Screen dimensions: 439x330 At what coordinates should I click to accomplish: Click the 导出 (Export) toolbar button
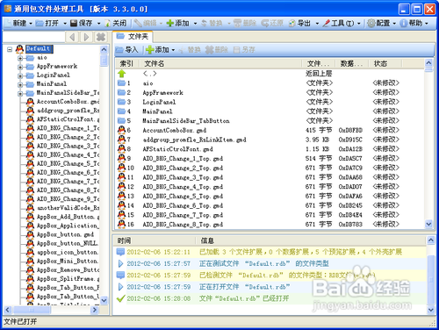coord(300,23)
